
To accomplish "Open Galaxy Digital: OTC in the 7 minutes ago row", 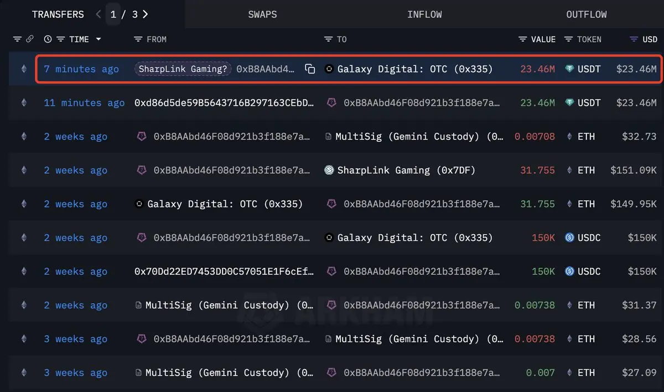I will click(x=415, y=69).
